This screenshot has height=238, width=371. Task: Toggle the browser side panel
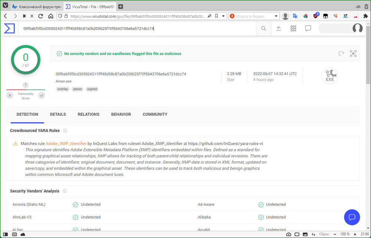(5, 234)
